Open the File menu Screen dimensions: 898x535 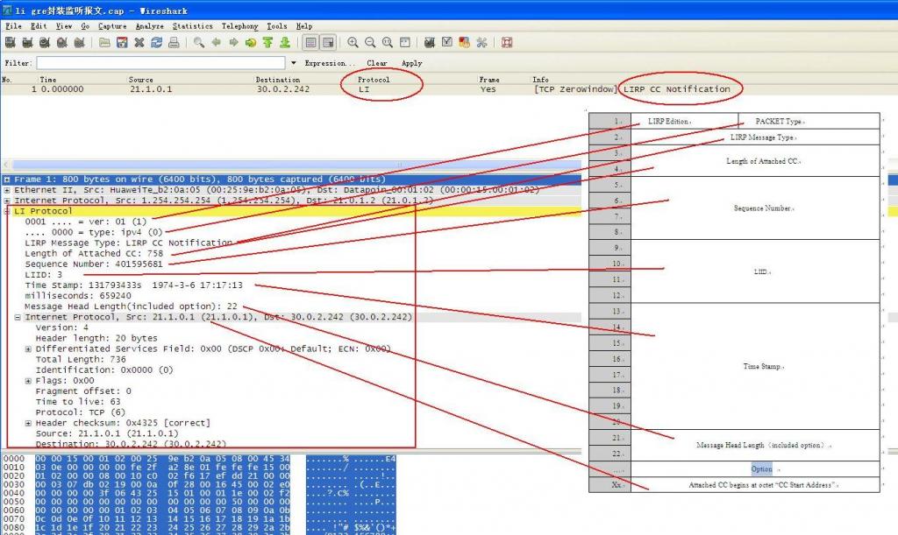click(13, 26)
